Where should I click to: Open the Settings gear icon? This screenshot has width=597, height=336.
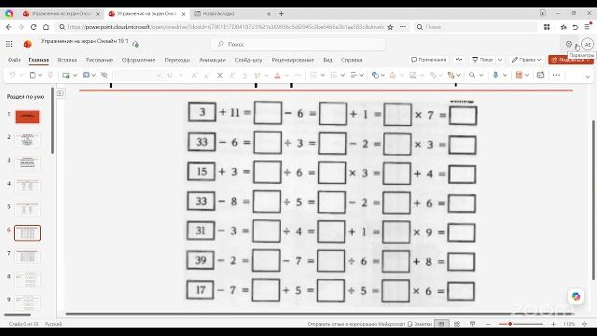569,44
